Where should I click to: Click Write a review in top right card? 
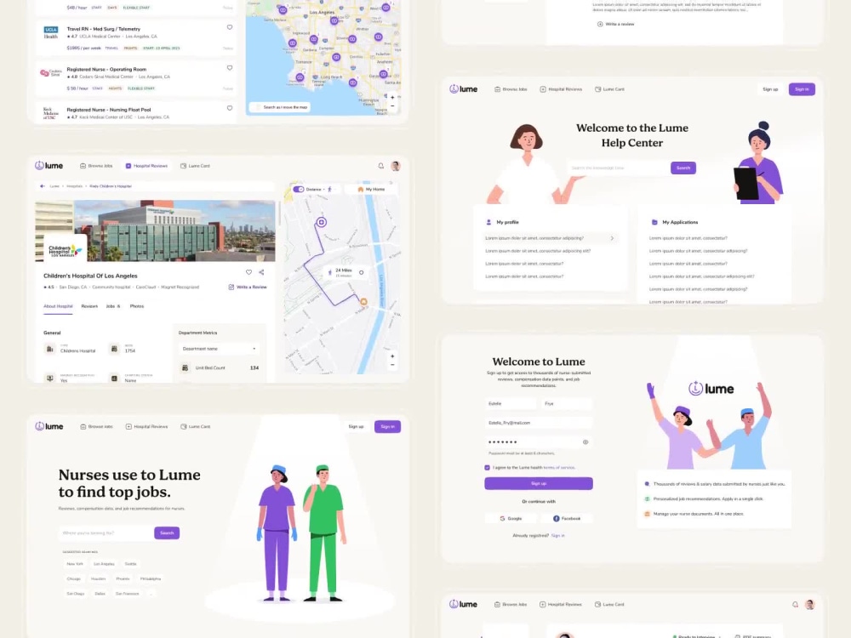pos(616,25)
